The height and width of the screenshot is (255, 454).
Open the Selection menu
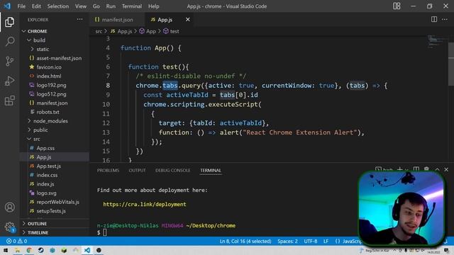(x=58, y=6)
